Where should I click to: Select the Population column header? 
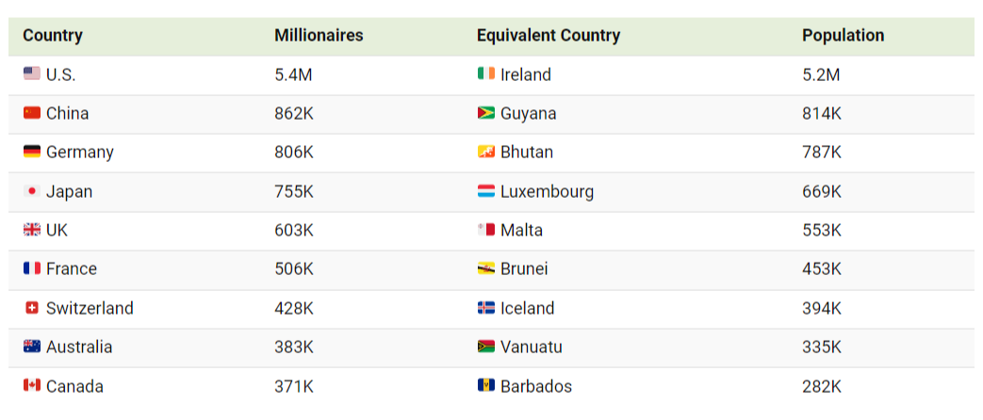pos(844,35)
